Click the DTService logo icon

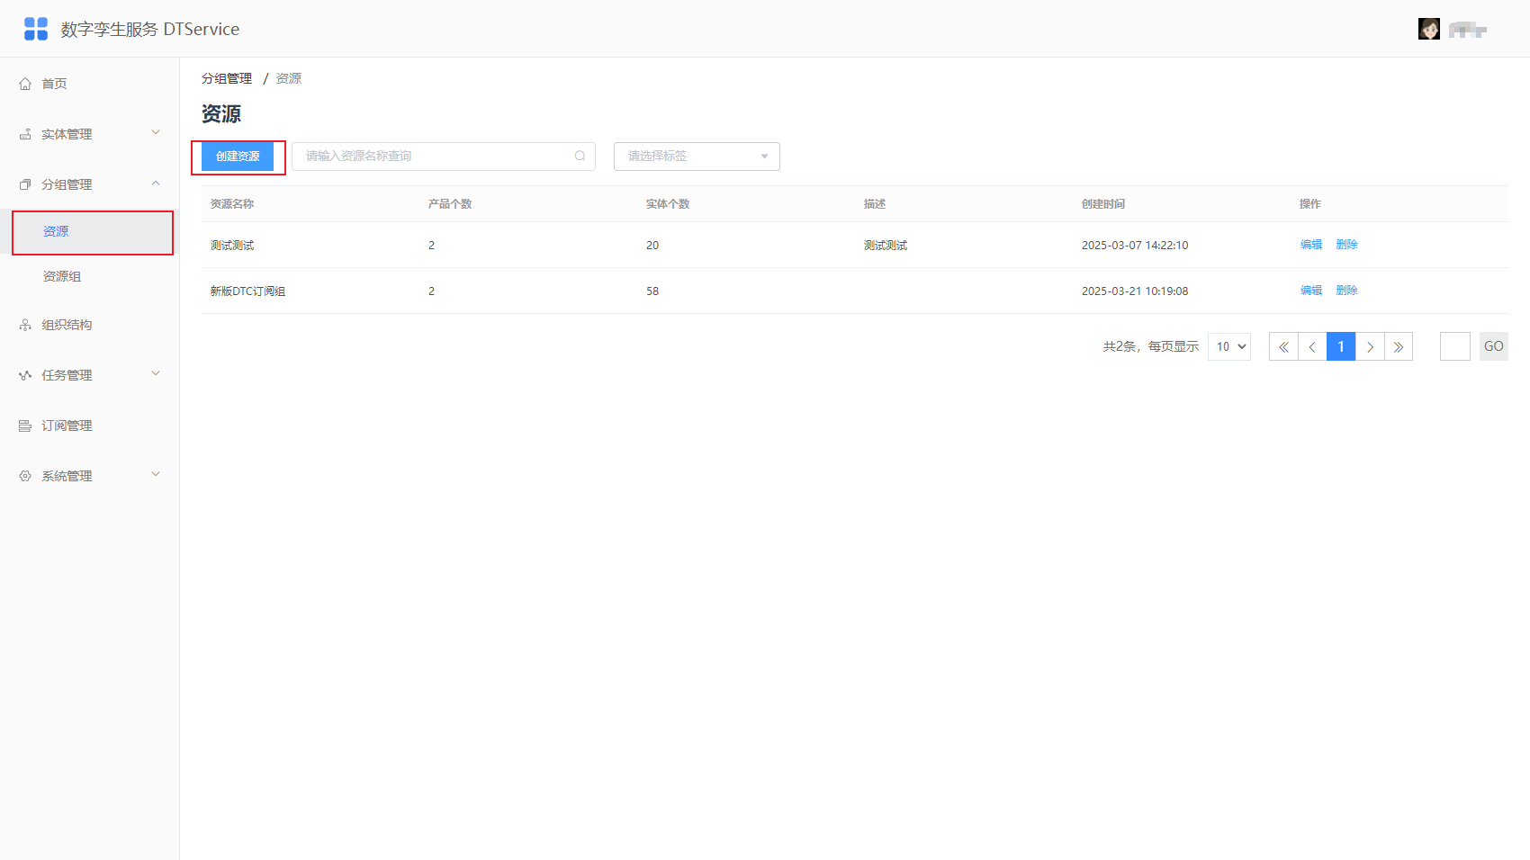[36, 29]
